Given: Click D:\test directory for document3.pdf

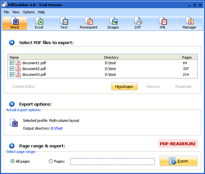Looking at the screenshot, I should (x=110, y=75).
